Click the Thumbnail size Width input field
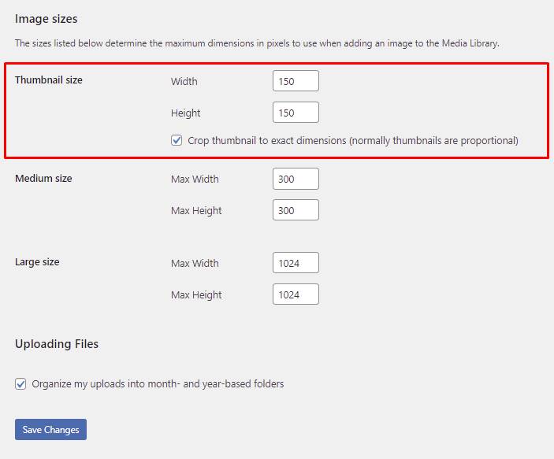 point(296,81)
